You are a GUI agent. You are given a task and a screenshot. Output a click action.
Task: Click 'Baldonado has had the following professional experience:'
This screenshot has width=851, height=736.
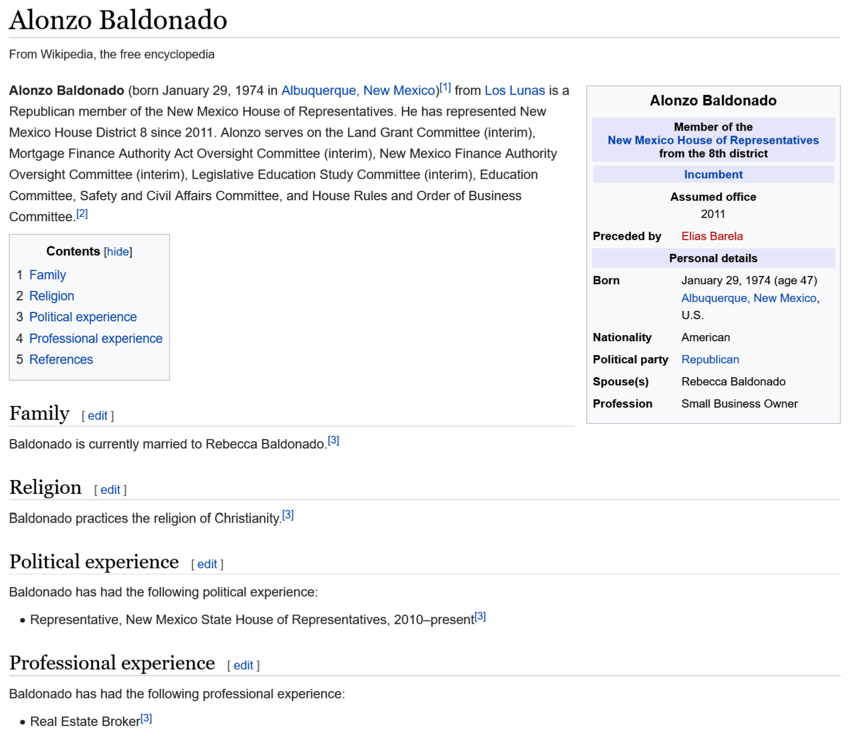[x=177, y=694]
